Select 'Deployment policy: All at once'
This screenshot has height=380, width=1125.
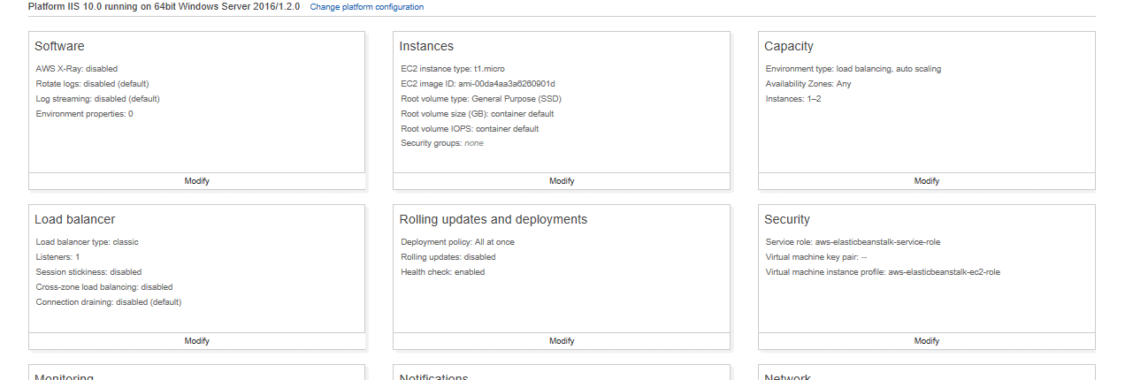click(x=457, y=242)
